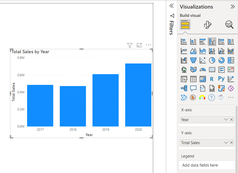Choose Line and stacked column chart visual
This screenshot has height=173, width=238.
[x=212, y=51]
